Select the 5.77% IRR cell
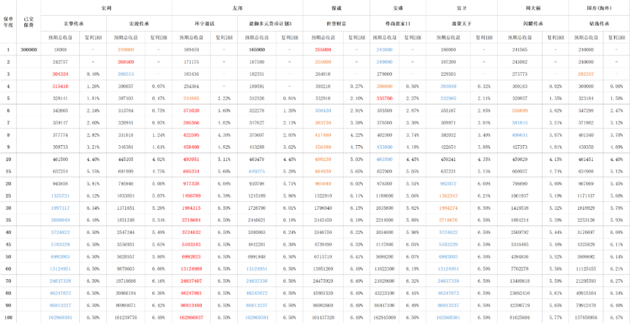 click(x=556, y=318)
